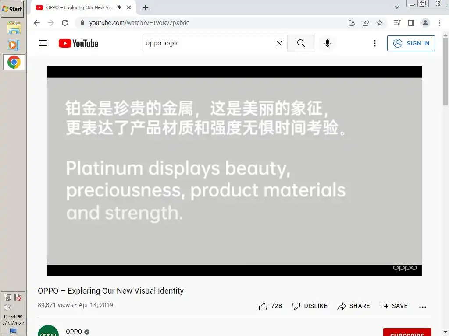Bookmark this page with the star icon
449x336 pixels.
coord(380,23)
